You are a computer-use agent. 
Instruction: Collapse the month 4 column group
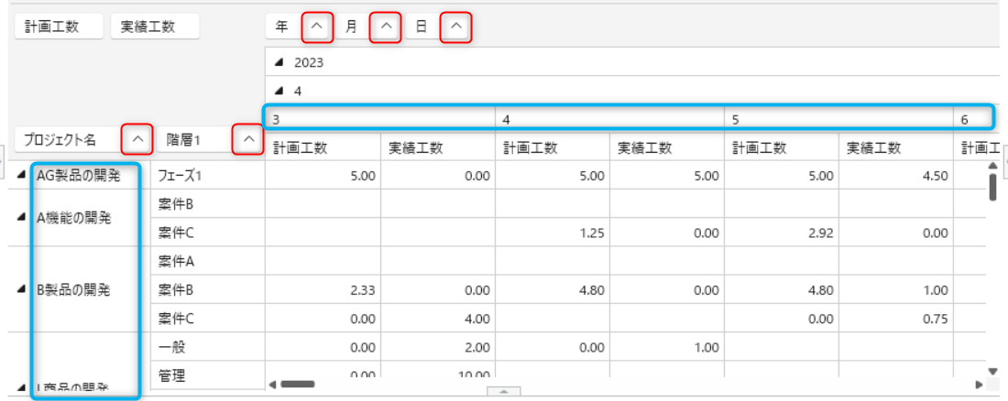click(279, 92)
